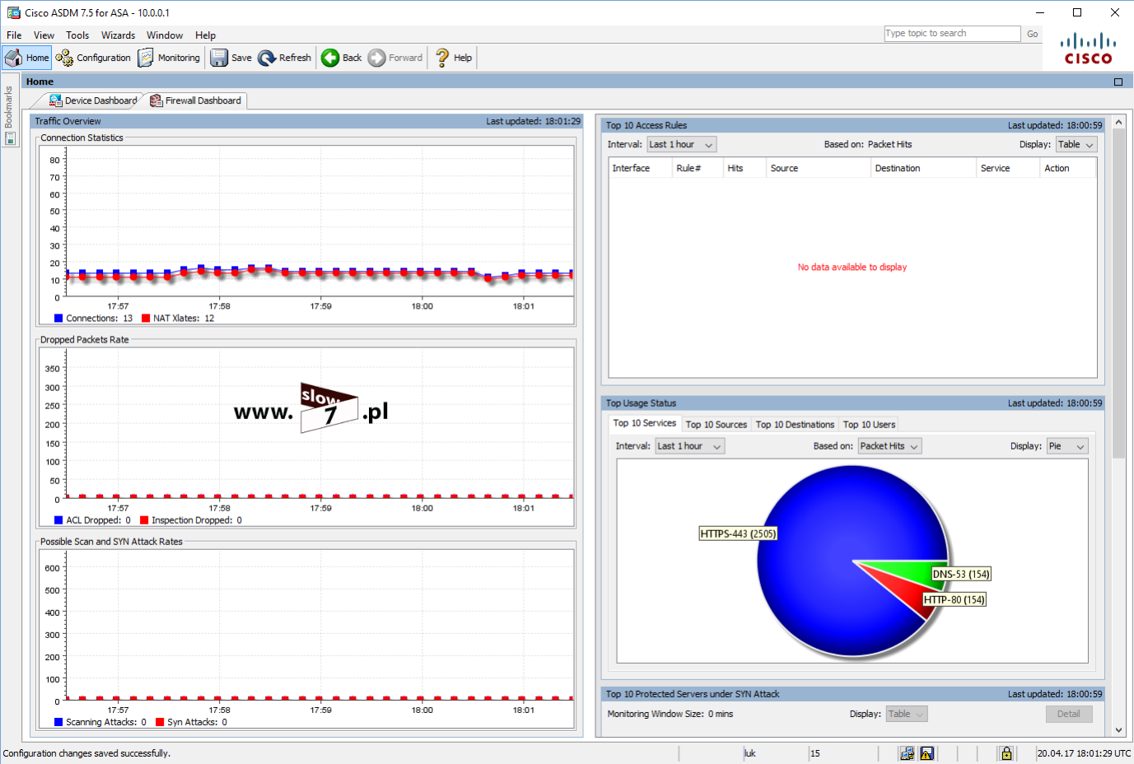This screenshot has height=764, width=1134.
Task: Click the scrollbar down arrow
Action: point(1118,730)
